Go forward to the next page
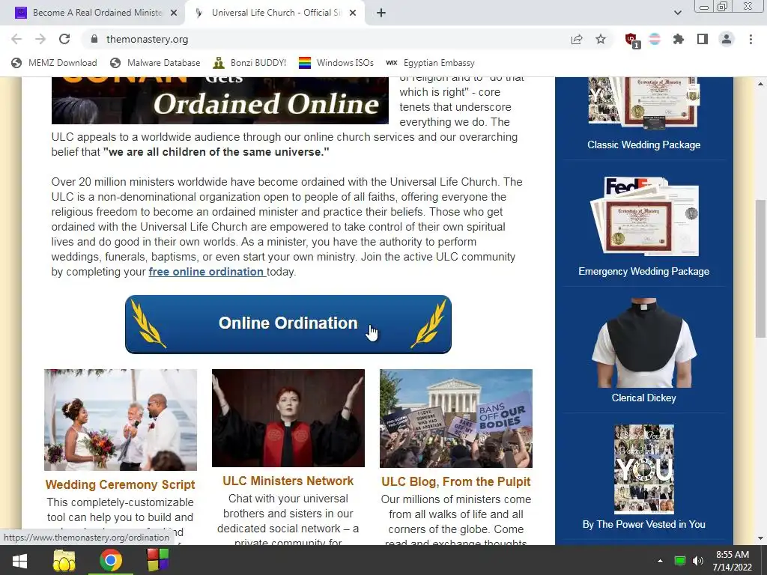Screen dimensions: 767x575 [x=40, y=39]
